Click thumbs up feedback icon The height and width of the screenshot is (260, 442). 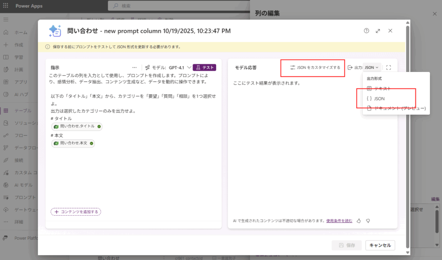pos(359,221)
